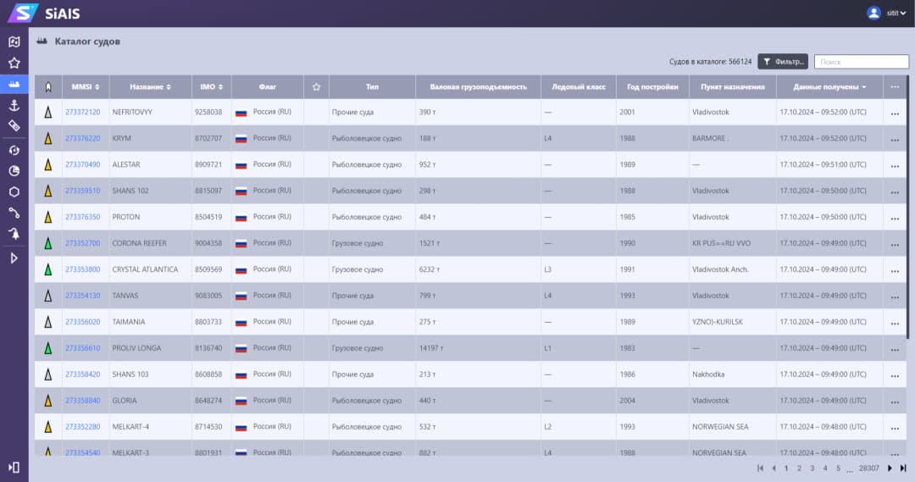The height and width of the screenshot is (482, 915).
Task: Click the hexagon icon in sidebar
Action: click(x=14, y=191)
